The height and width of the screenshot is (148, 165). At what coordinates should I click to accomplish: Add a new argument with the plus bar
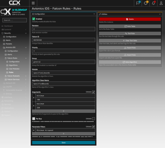point(64,111)
